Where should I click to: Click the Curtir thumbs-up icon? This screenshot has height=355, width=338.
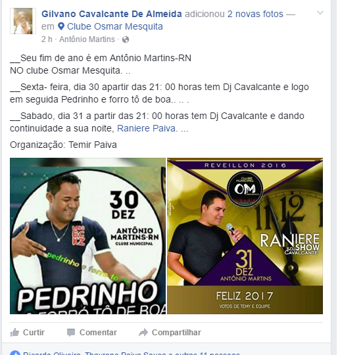[x=14, y=333]
